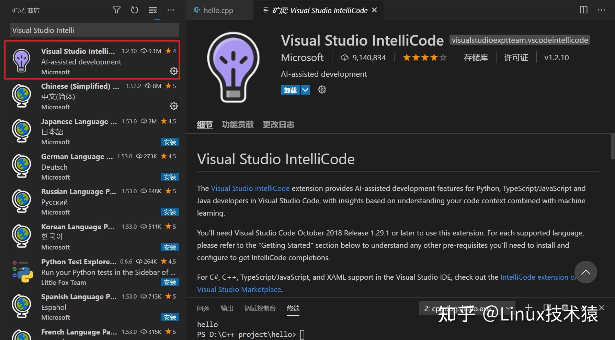Split the terminal pane
The width and height of the screenshot is (615, 340).
click(547, 308)
